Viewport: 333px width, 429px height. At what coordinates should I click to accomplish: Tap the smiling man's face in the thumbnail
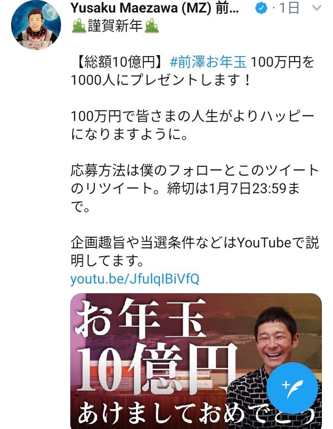point(275,341)
